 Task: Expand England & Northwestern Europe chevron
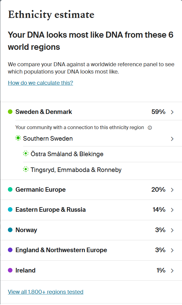172,250
